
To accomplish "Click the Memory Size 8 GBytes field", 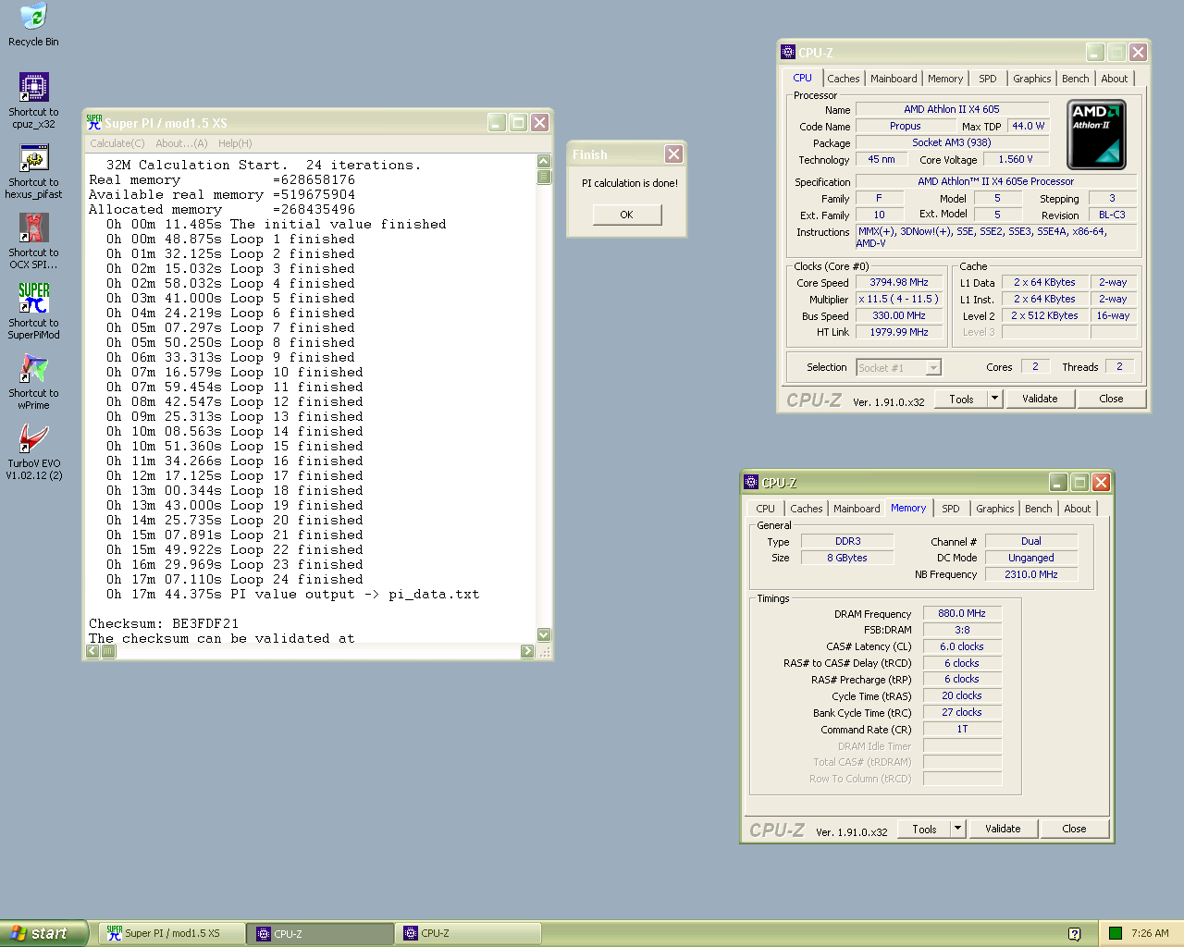I will tap(847, 558).
